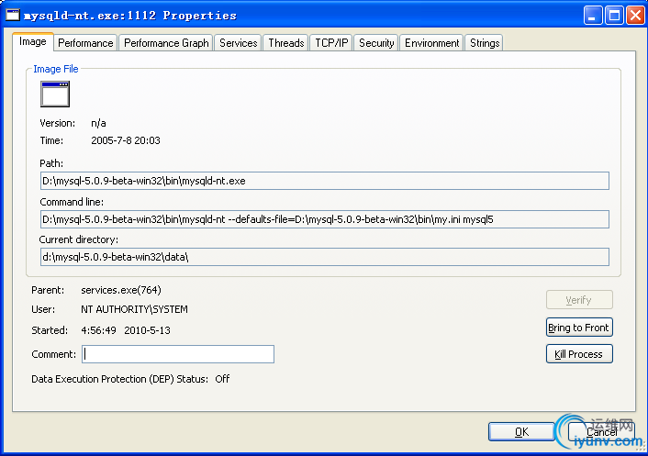648x456 pixels.
Task: Click the Image File group label
Action: [x=56, y=69]
